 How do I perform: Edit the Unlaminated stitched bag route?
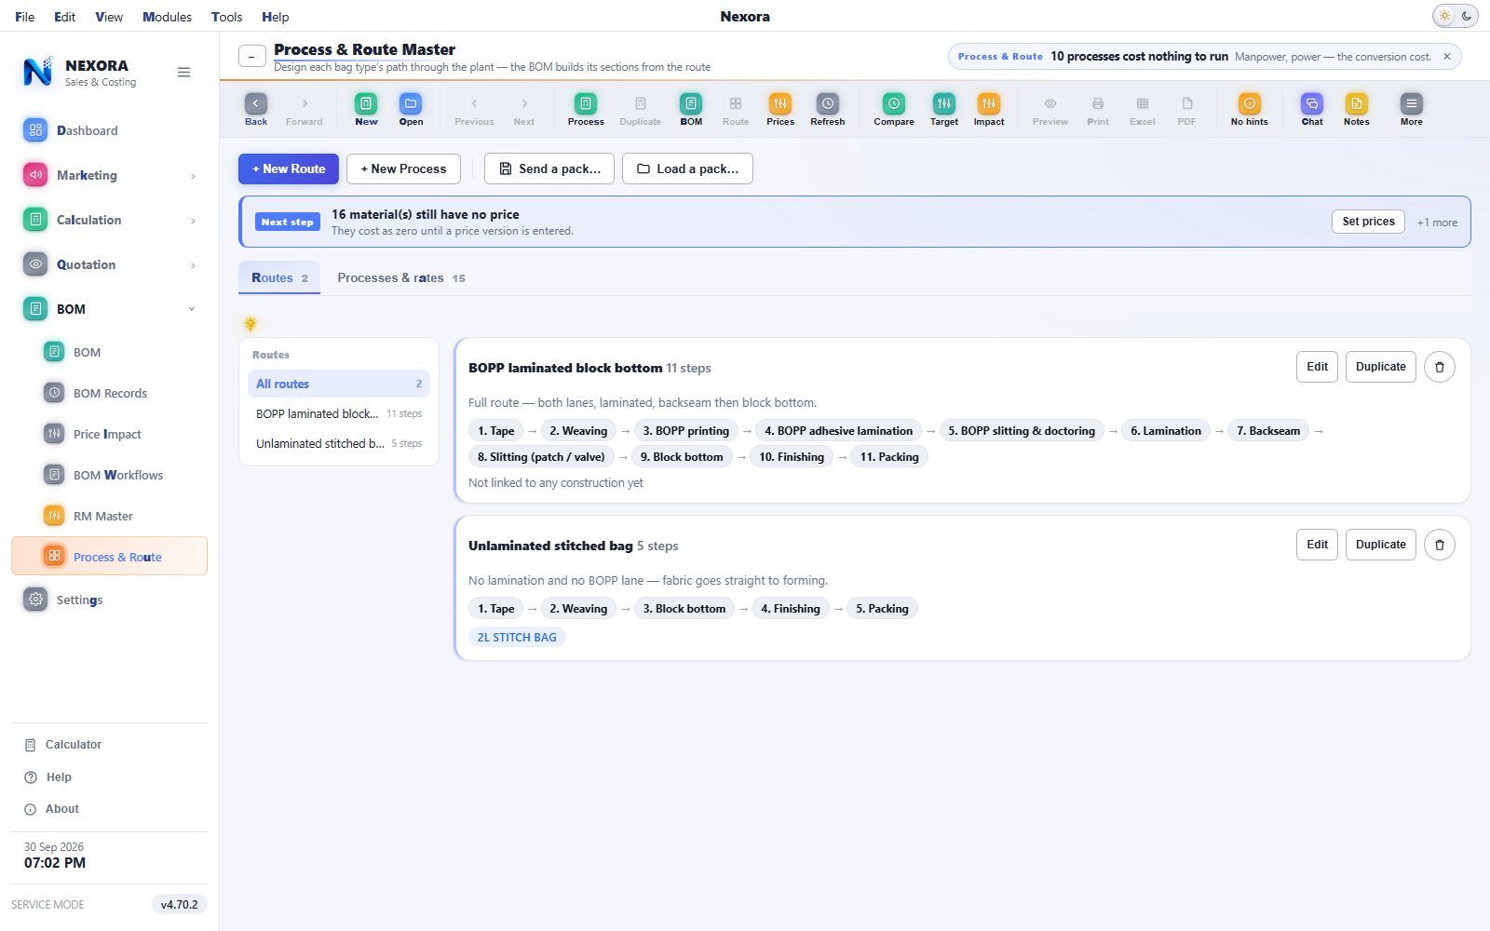(1317, 545)
